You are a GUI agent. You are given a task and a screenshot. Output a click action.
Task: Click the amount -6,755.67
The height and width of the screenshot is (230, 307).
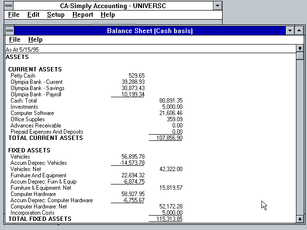click(134, 200)
